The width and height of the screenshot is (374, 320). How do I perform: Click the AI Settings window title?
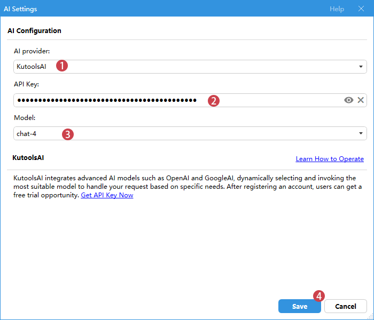[x=20, y=9]
